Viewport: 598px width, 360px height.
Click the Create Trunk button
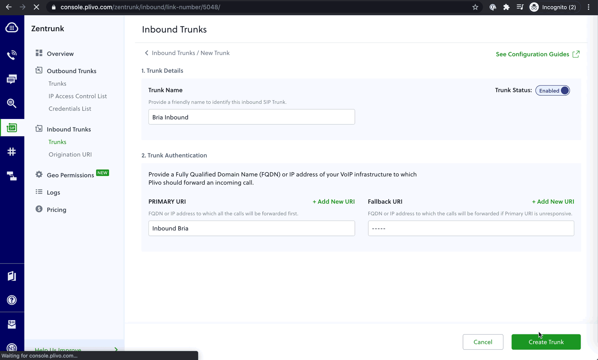click(546, 342)
